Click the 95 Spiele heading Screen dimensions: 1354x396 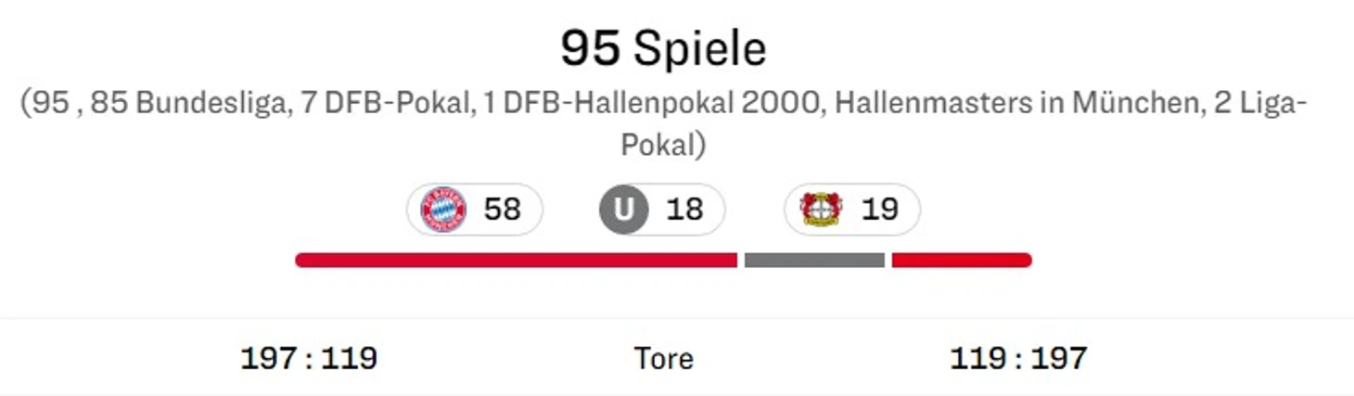664,49
